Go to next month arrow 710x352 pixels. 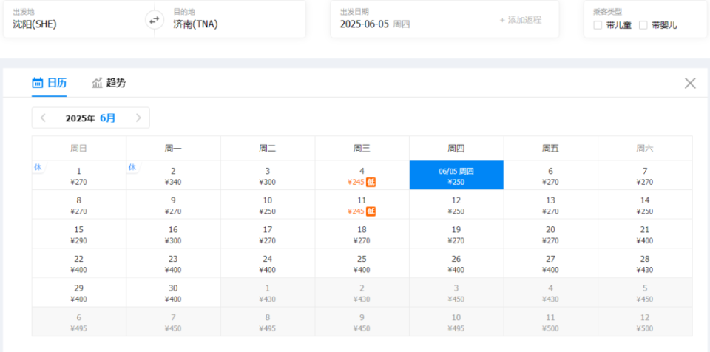138,118
